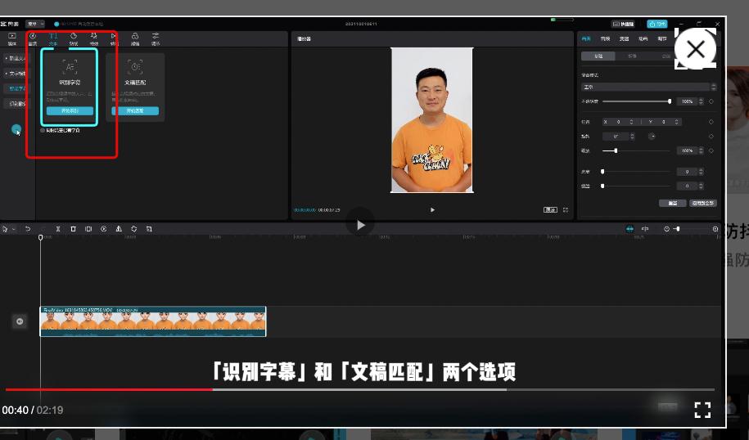
Task: Click the opacity keyframe diamond icon
Action: pos(711,101)
